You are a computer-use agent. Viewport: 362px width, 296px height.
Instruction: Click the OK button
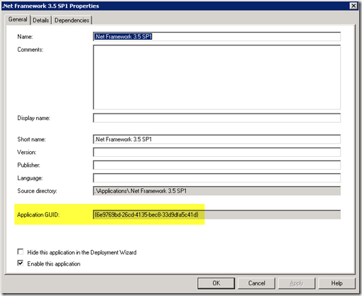(x=216, y=283)
